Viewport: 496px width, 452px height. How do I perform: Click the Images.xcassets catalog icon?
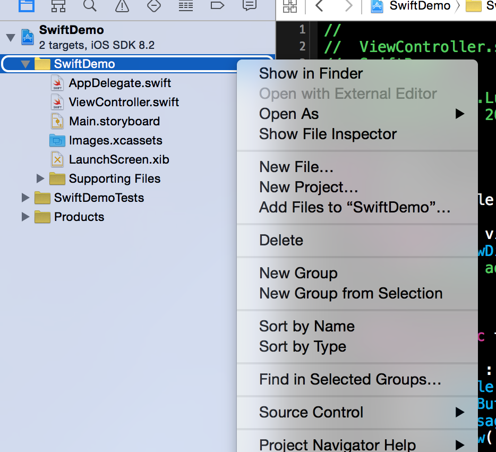pos(57,140)
